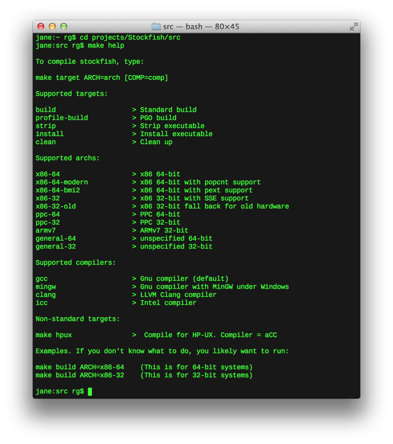This screenshot has height=444, width=393.
Task: Click the 'general-64' arch name
Action: tap(56, 239)
